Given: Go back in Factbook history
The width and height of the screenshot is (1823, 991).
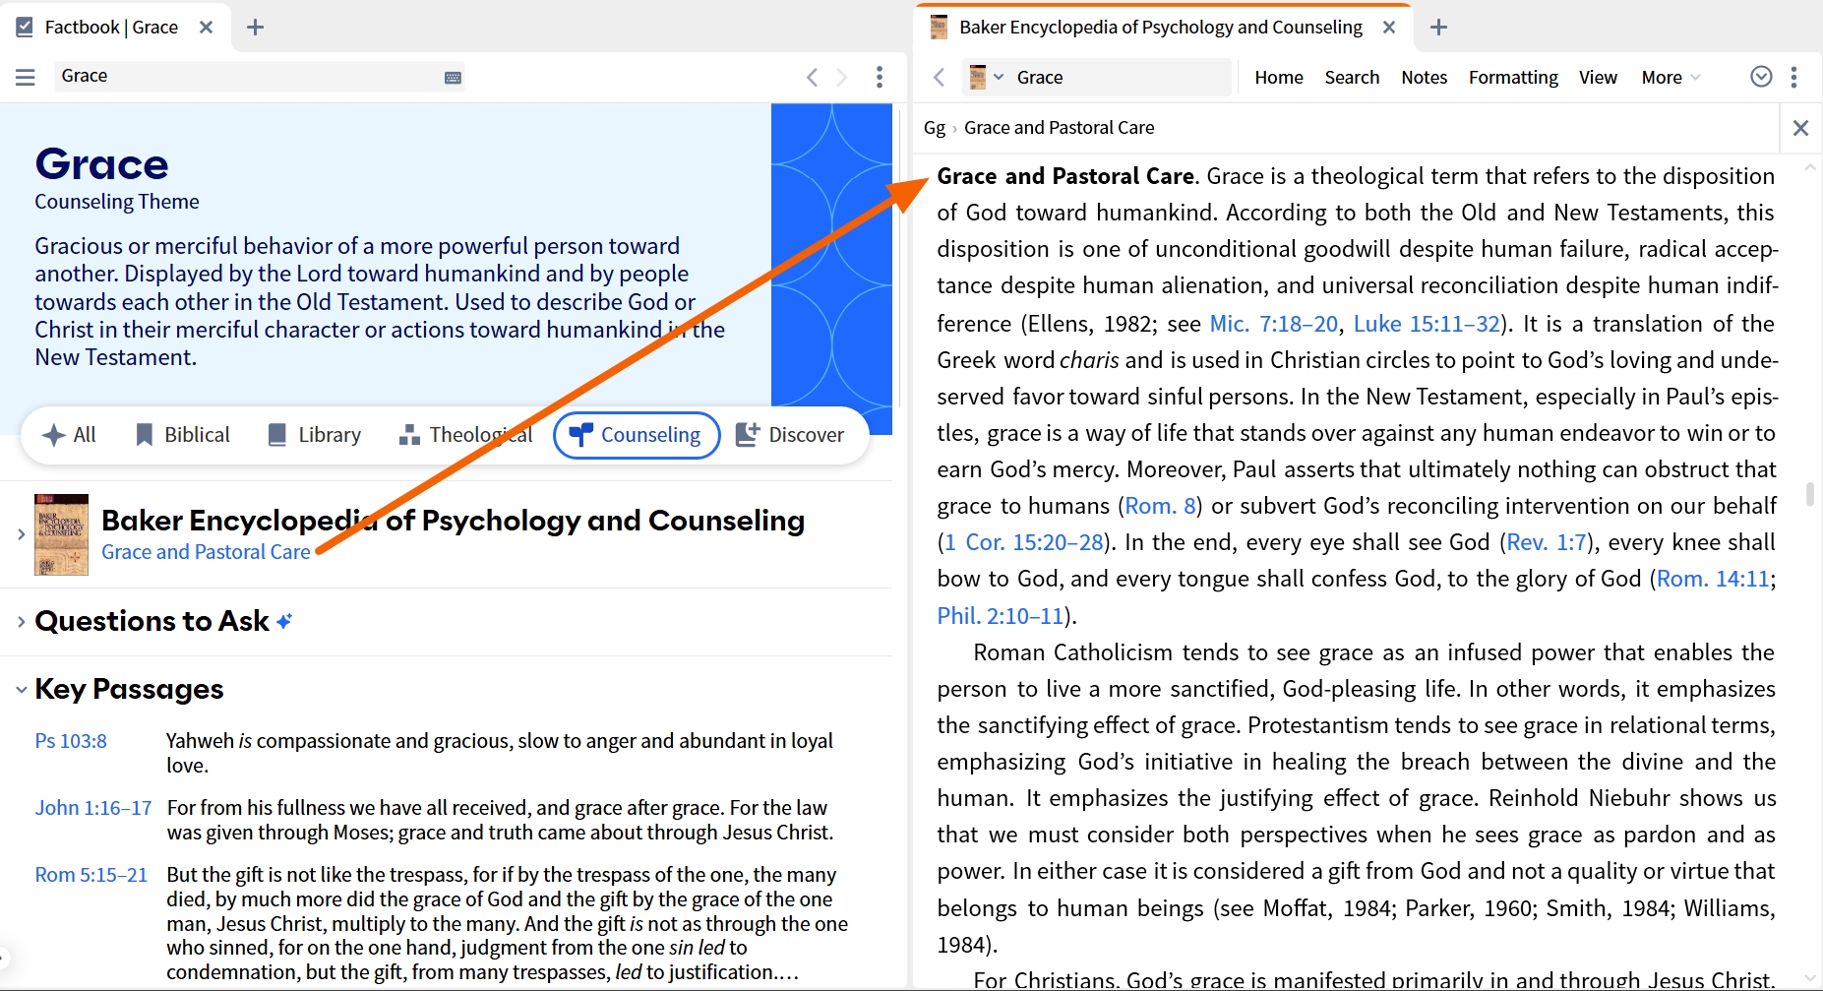Looking at the screenshot, I should pyautogui.click(x=812, y=77).
